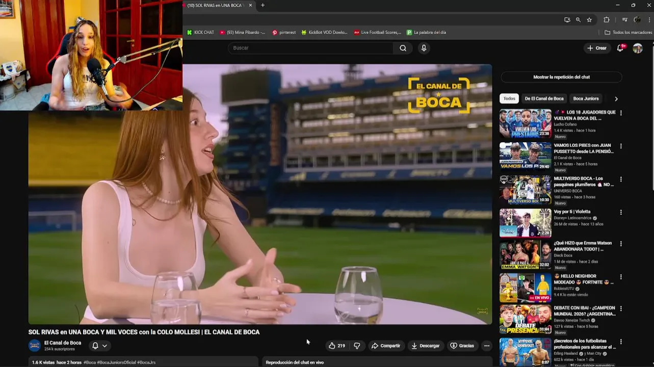Focus the Buscar search field
This screenshot has width=654, height=367.
coord(310,48)
